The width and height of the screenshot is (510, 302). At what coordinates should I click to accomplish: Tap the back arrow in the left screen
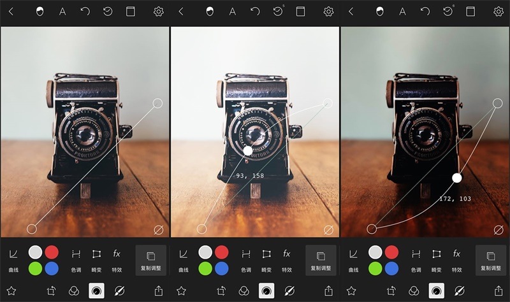tap(11, 11)
